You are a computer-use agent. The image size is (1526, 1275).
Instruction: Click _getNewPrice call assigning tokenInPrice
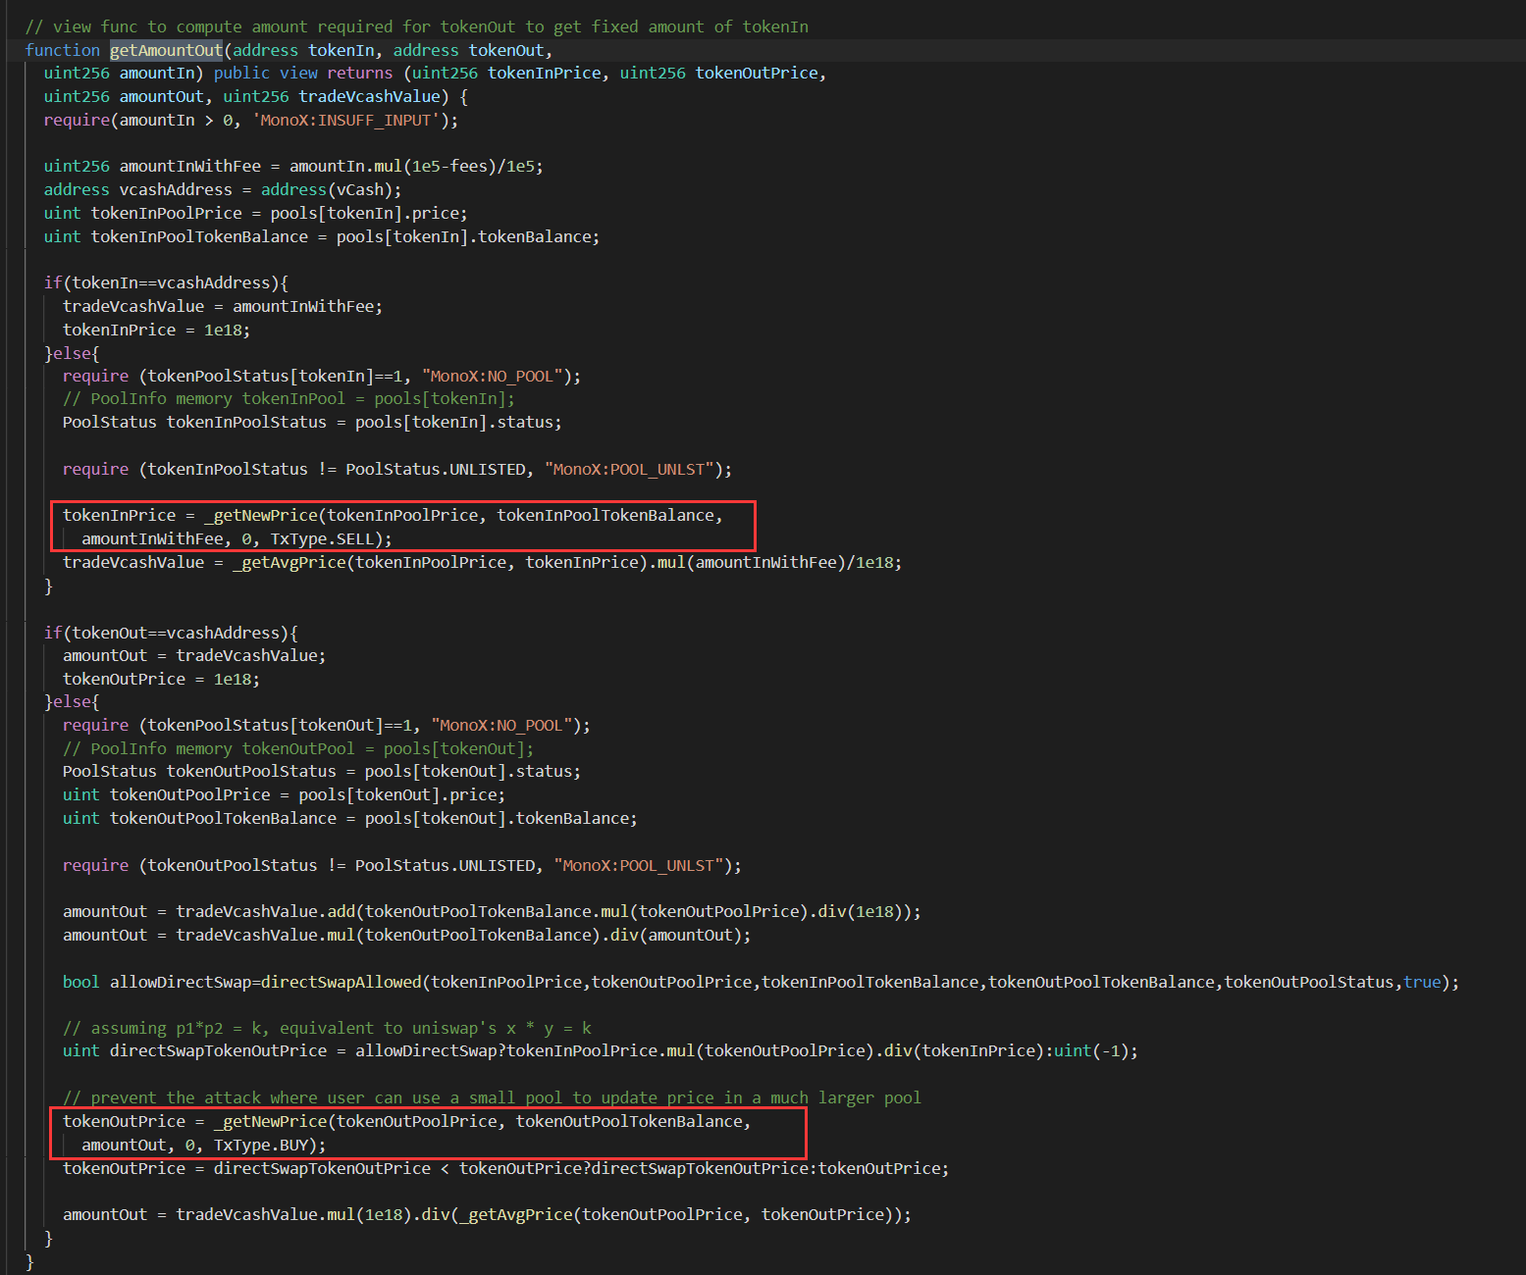pos(393,527)
